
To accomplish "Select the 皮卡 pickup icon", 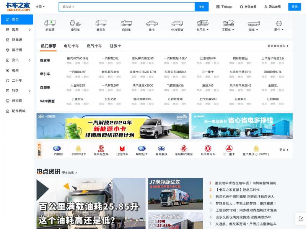I will click(151, 23).
